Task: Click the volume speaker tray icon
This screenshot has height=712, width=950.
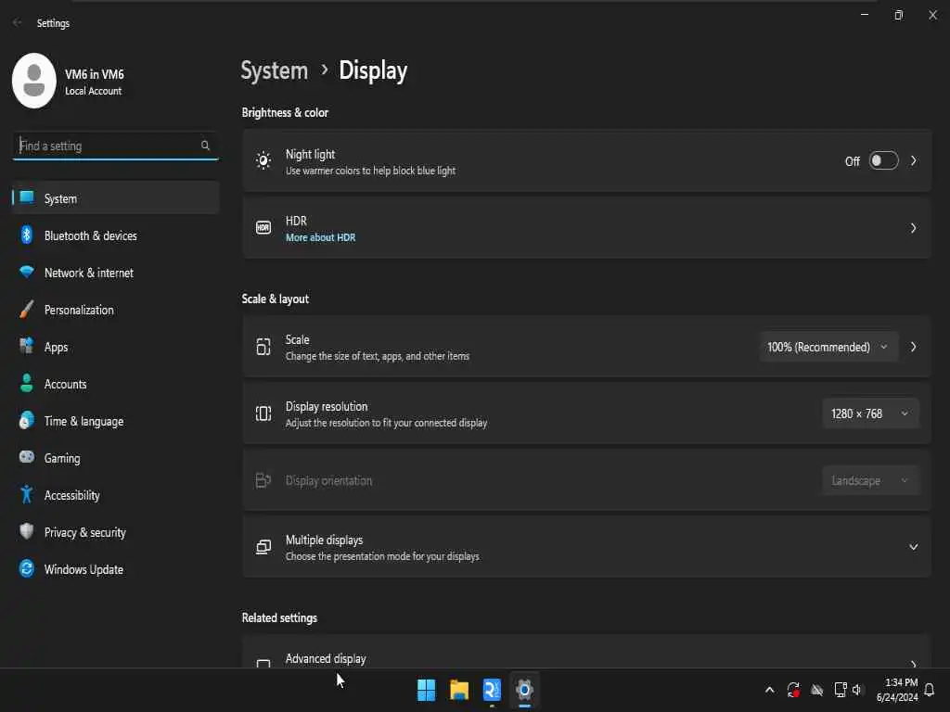Action: (856, 690)
